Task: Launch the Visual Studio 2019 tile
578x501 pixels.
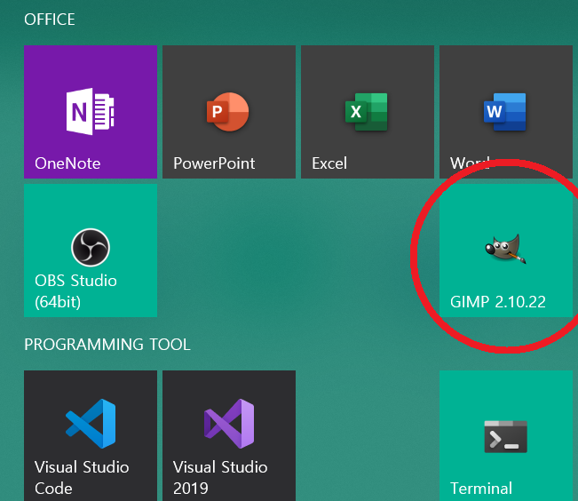Action: tap(229, 435)
